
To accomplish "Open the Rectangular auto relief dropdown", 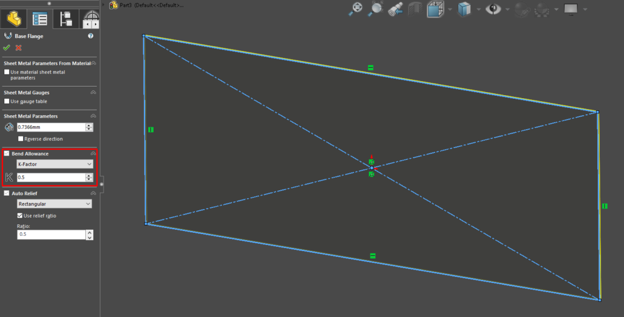I will point(54,204).
